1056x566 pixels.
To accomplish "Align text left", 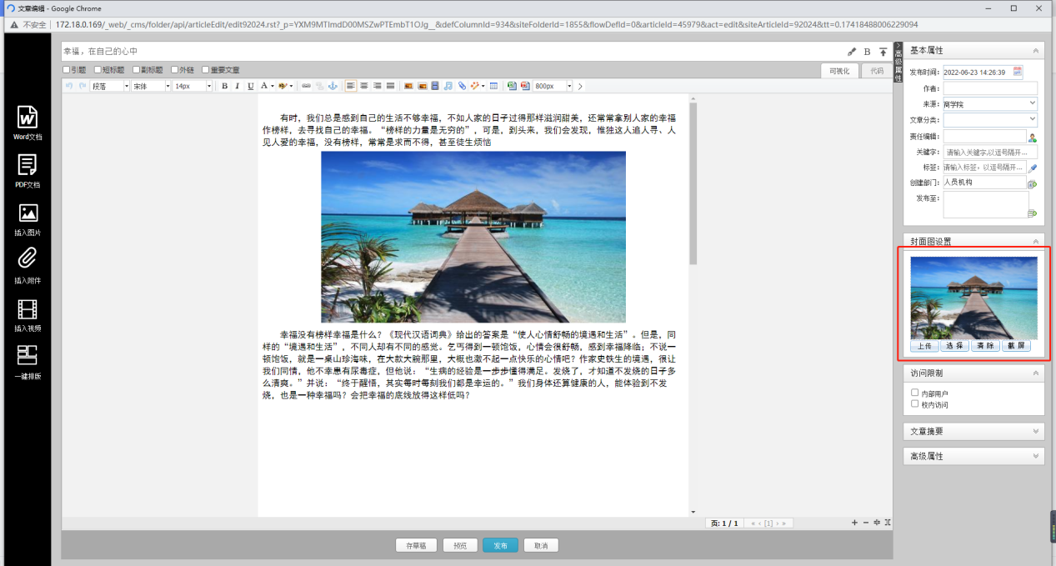I will (351, 86).
